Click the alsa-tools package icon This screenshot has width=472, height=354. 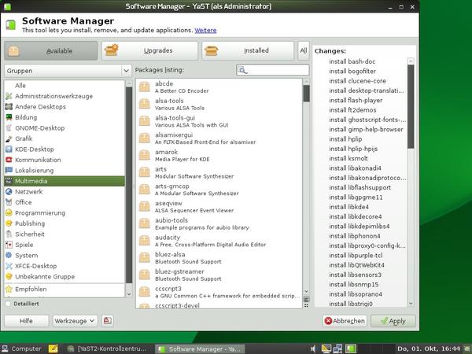point(145,104)
